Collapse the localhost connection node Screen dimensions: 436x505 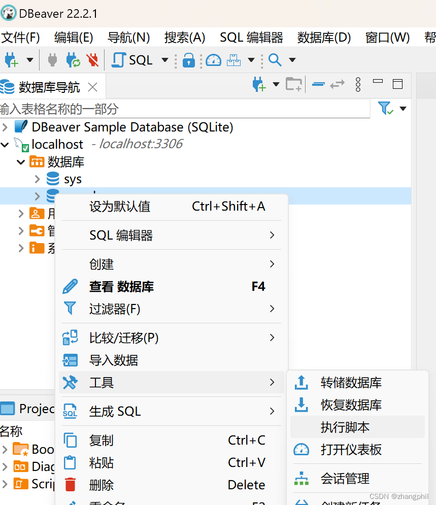coord(5,145)
